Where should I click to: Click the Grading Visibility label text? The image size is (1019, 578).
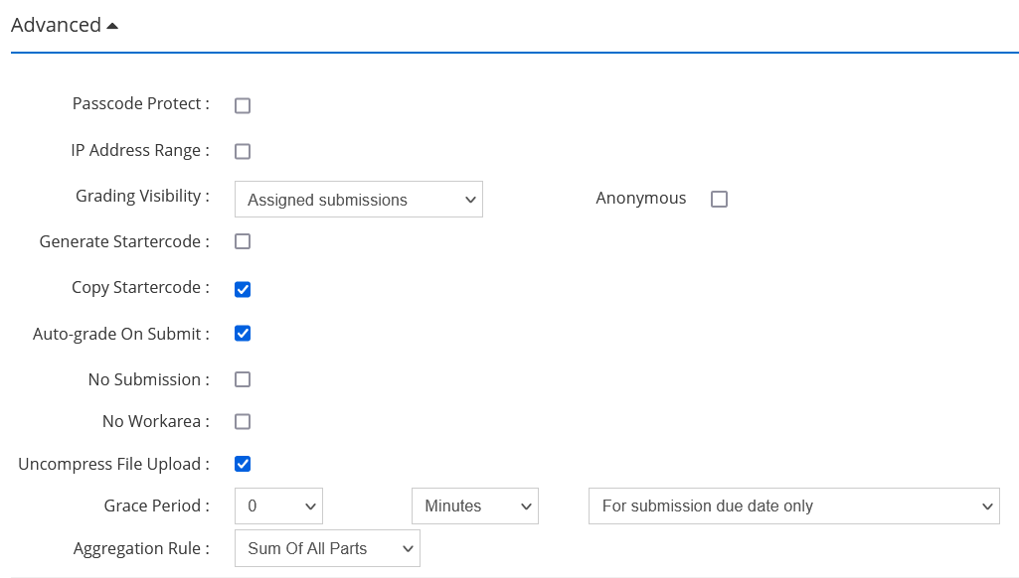142,197
